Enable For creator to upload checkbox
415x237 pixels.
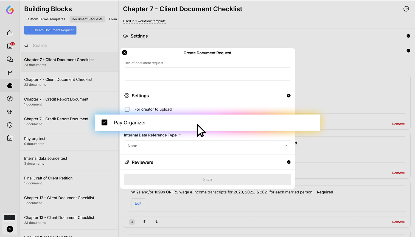(x=127, y=109)
